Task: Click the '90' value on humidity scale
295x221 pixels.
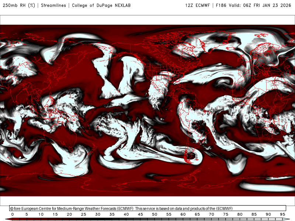Action: point(268,214)
